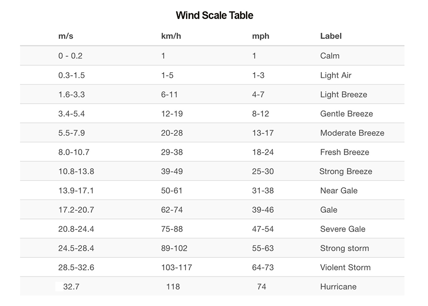The image size is (428, 306).
Task: Click the Hurricane label cell
Action: coord(338,287)
